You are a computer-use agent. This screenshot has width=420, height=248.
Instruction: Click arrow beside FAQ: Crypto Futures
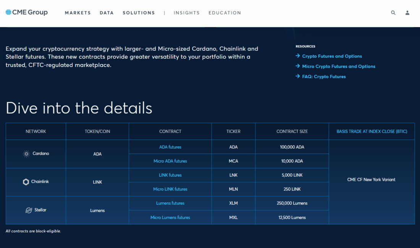[x=297, y=76]
